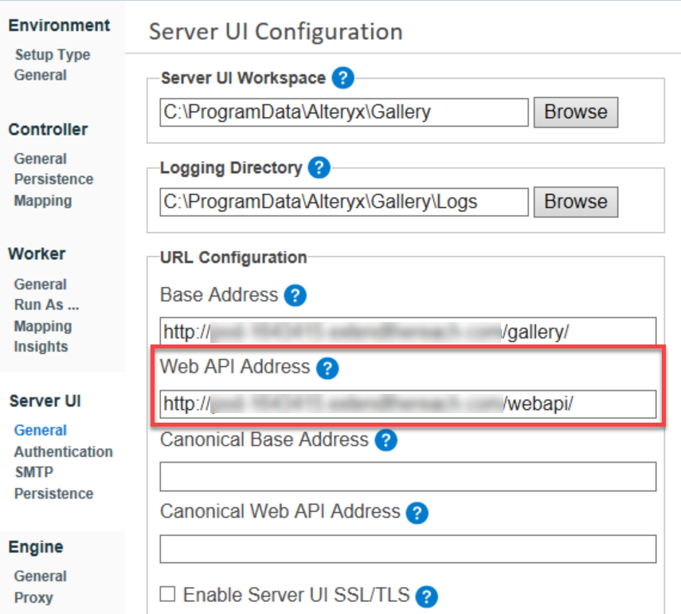
Task: Select Proxy under Engine
Action: point(35,596)
